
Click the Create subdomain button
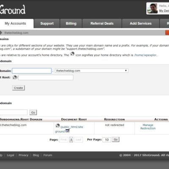click(x=19, y=88)
